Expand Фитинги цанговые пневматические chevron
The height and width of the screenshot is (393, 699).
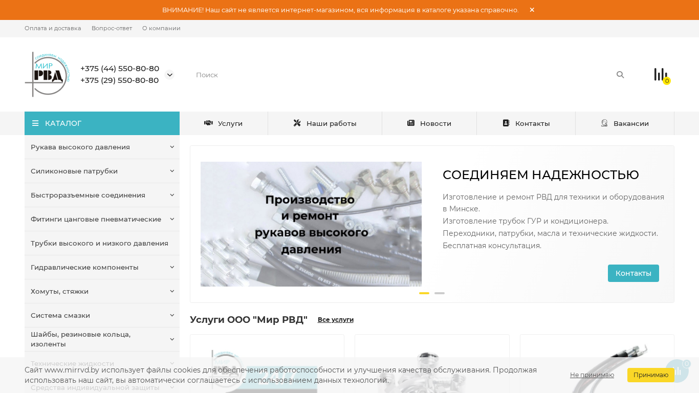click(172, 219)
